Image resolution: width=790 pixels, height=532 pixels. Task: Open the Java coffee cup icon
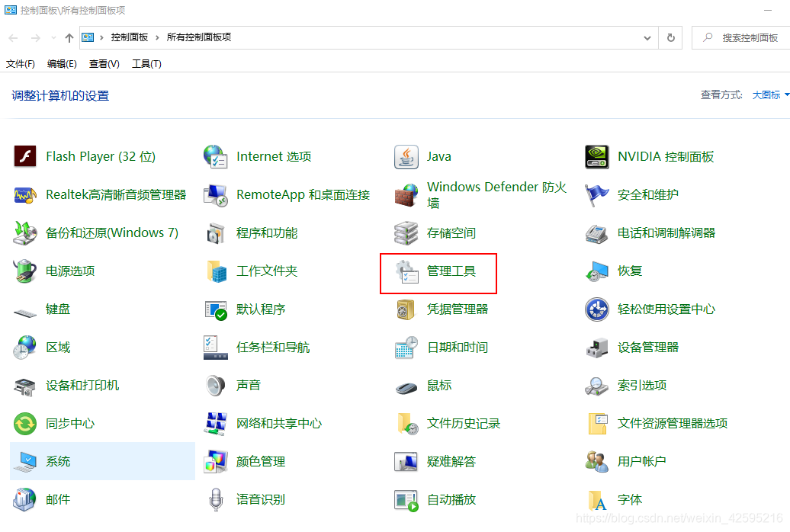point(406,157)
